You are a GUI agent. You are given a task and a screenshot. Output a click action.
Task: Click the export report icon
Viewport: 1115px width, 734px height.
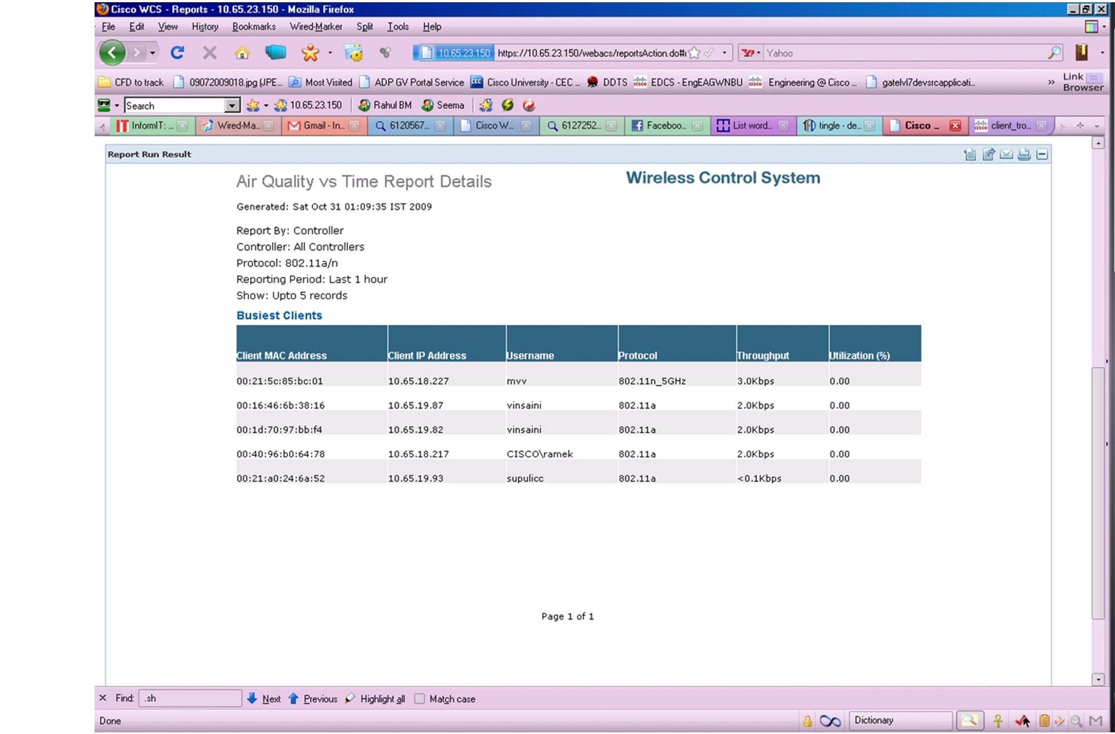pyautogui.click(x=988, y=154)
